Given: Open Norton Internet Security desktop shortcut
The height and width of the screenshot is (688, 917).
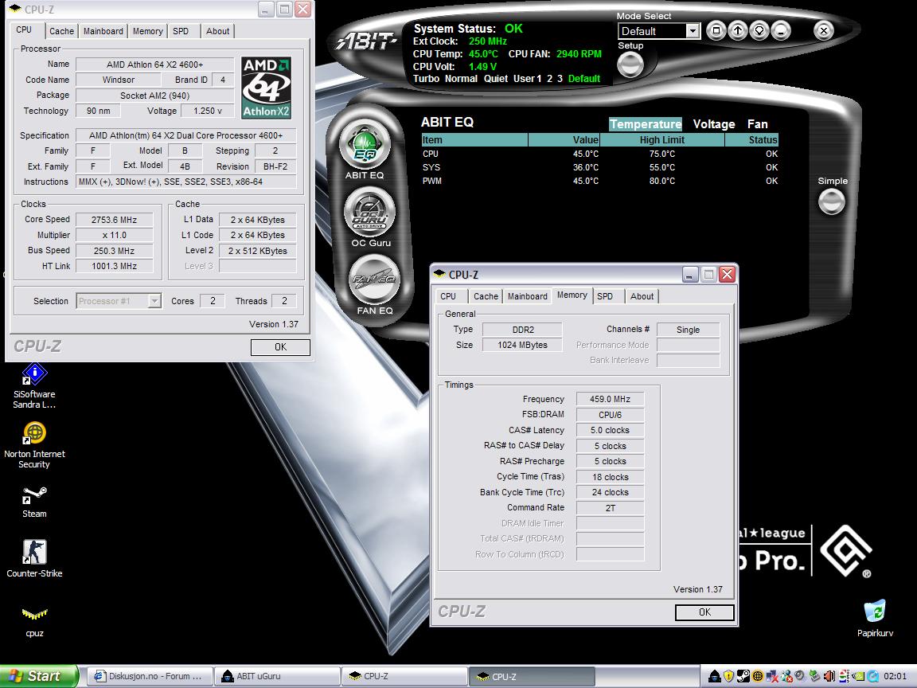Looking at the screenshot, I should click(x=34, y=446).
